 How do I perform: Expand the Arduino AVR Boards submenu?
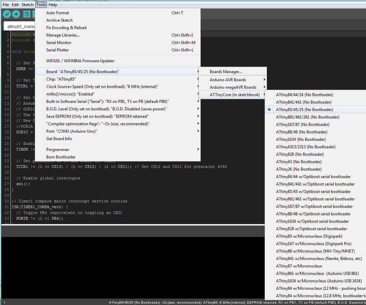tap(233, 80)
